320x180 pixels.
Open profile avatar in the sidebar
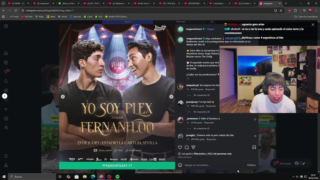coord(6,128)
